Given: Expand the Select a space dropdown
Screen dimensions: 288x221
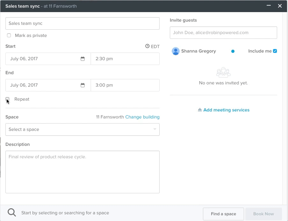Looking at the screenshot, I should pos(83,129).
